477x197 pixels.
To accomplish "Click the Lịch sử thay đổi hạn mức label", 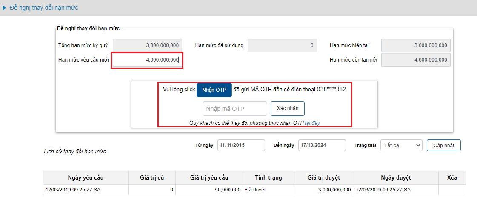I will click(x=75, y=151).
